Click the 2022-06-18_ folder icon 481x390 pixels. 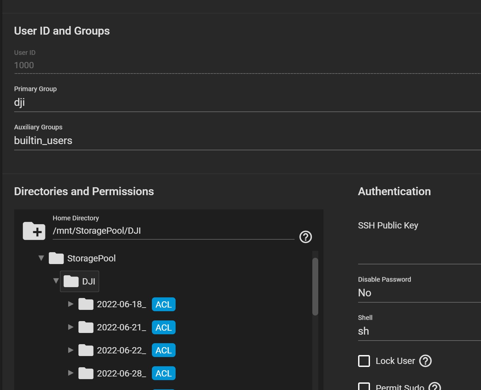coord(86,304)
